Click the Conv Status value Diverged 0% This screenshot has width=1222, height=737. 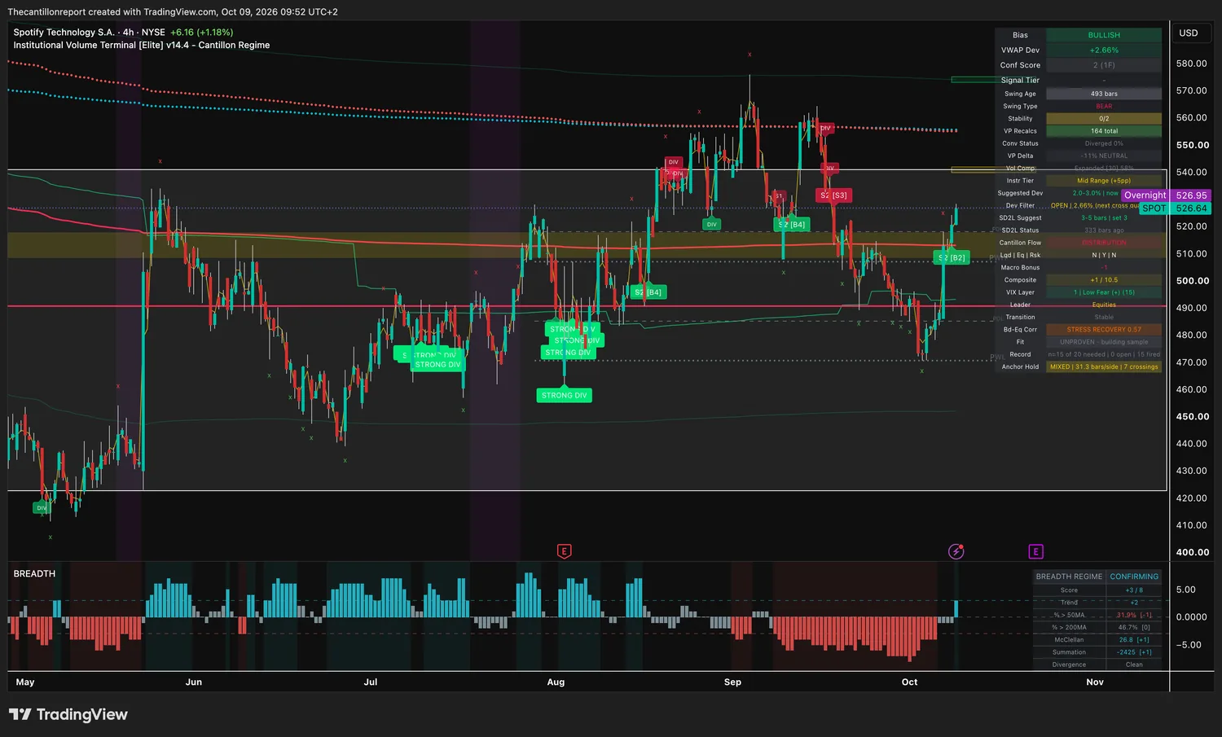[x=1104, y=143]
